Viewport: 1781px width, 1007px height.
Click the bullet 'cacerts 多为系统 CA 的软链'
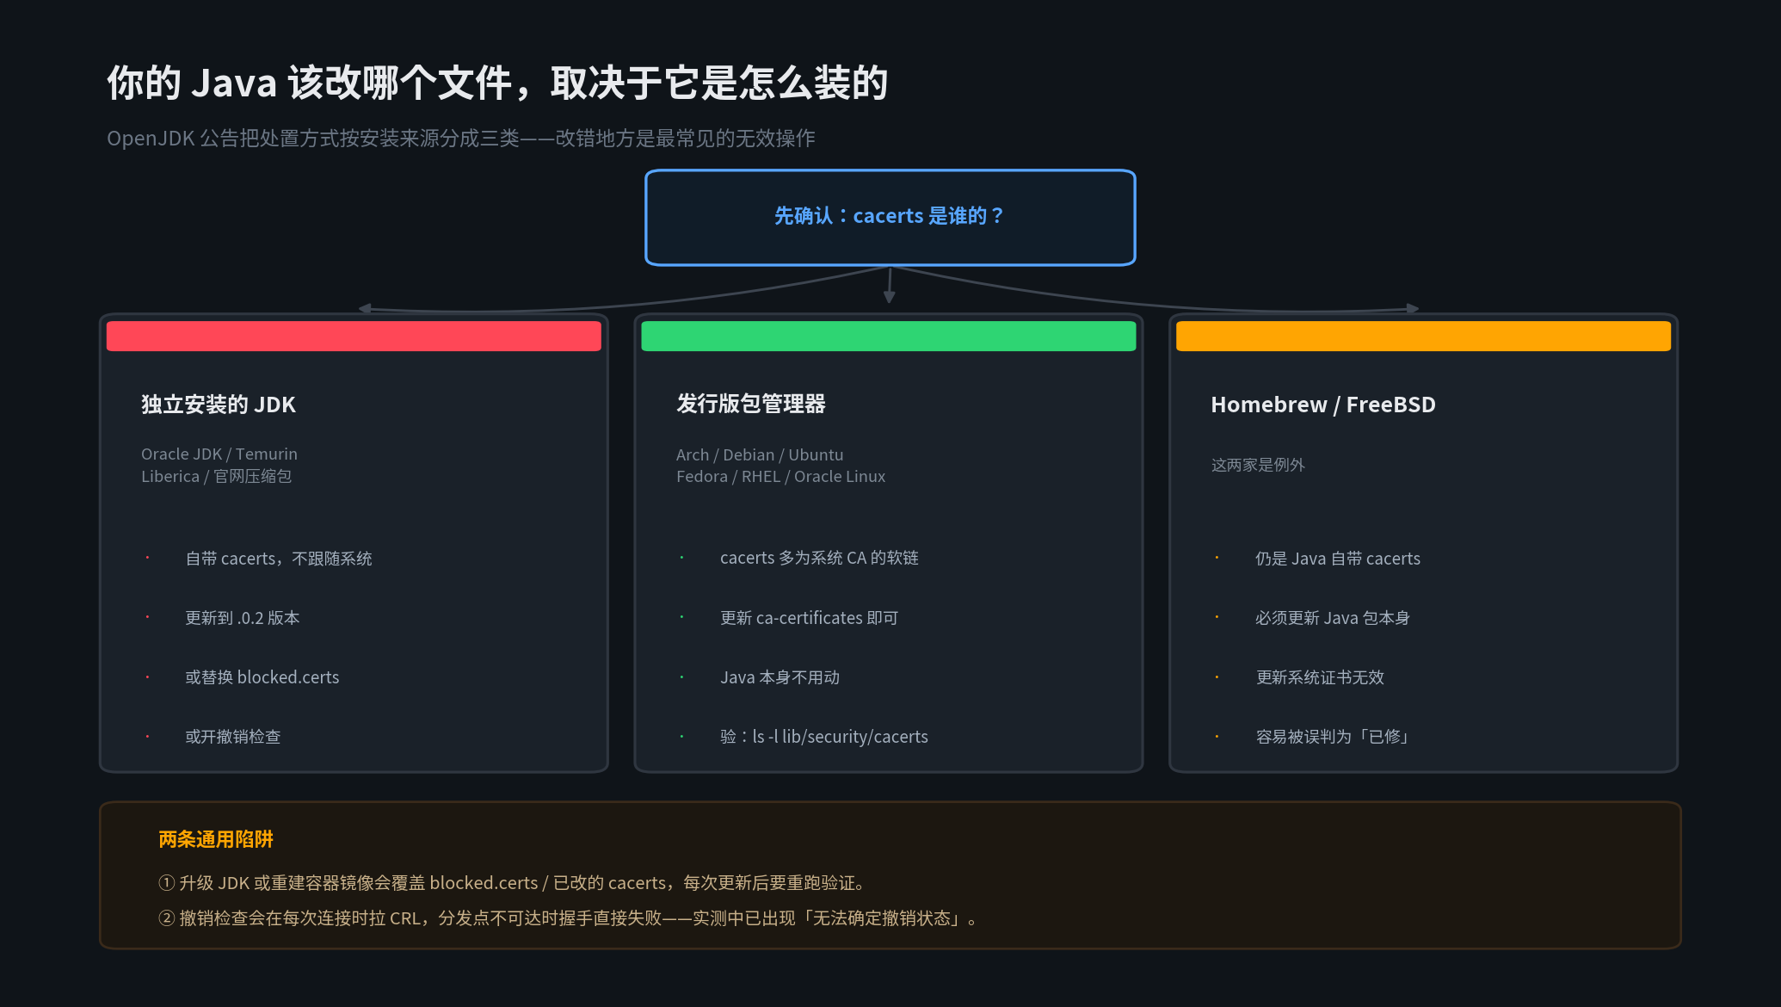[819, 558]
